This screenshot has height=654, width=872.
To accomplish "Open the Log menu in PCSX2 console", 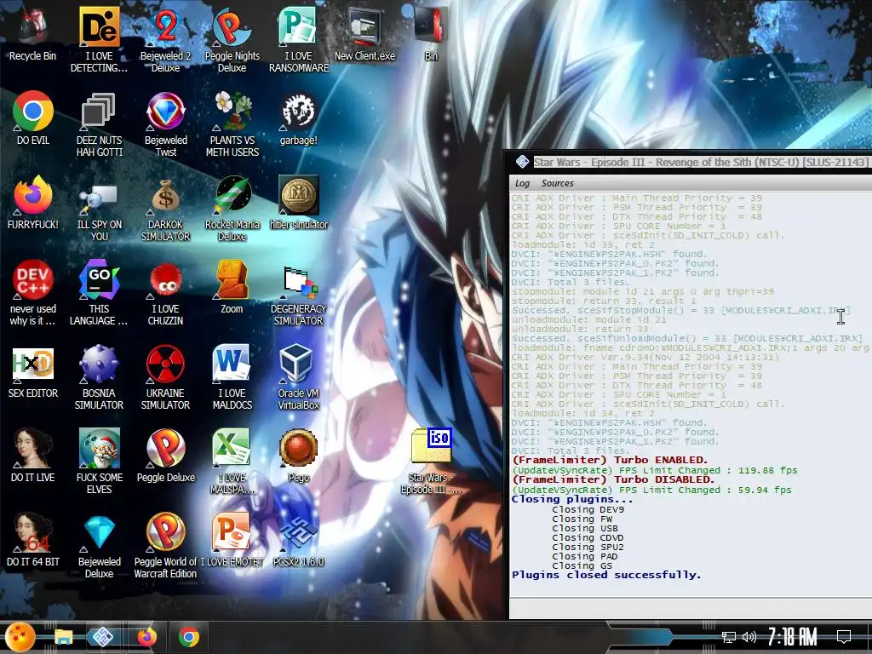I will [x=522, y=183].
